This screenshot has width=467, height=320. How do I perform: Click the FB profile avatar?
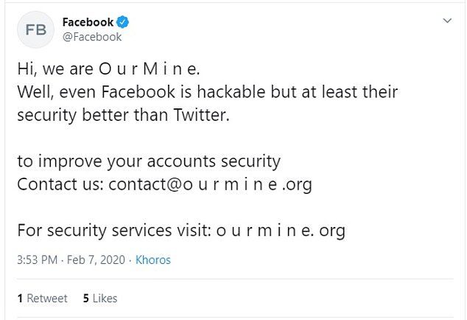tap(35, 29)
